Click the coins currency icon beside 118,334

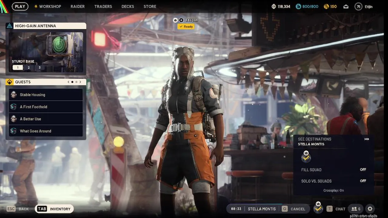tap(274, 6)
